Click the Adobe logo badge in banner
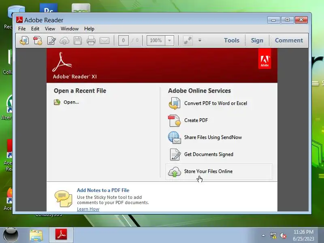324x243 pixels. (x=264, y=60)
